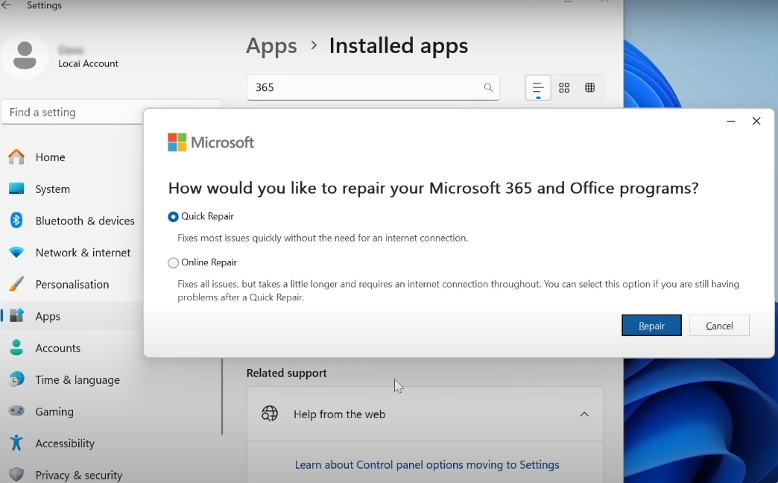This screenshot has width=778, height=483.
Task: Close the Microsoft repair dialog
Action: (x=756, y=121)
